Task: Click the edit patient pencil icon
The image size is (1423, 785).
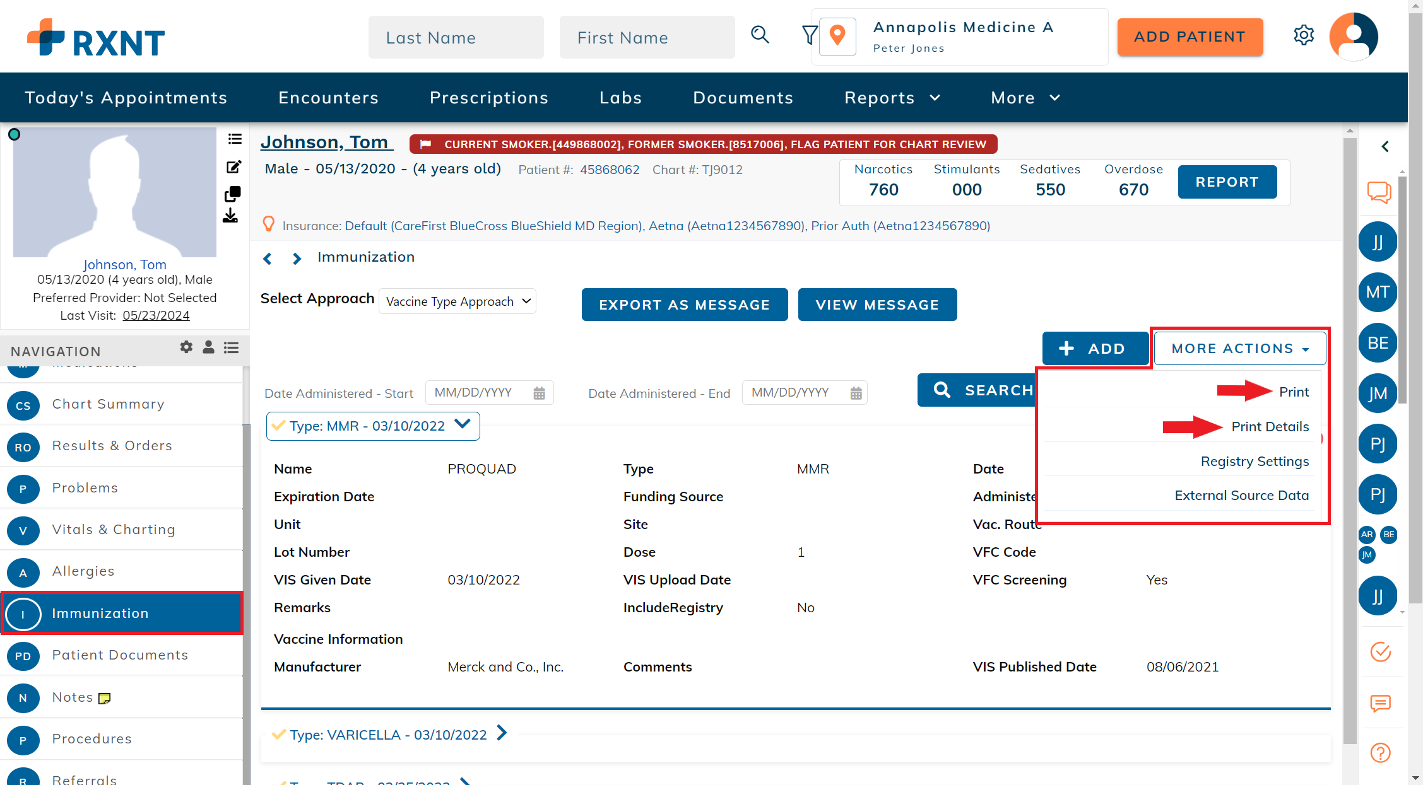Action: (233, 167)
